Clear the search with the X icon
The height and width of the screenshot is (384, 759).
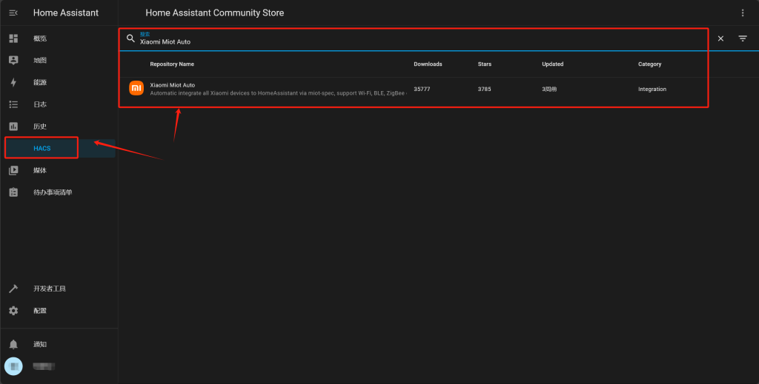[720, 38]
